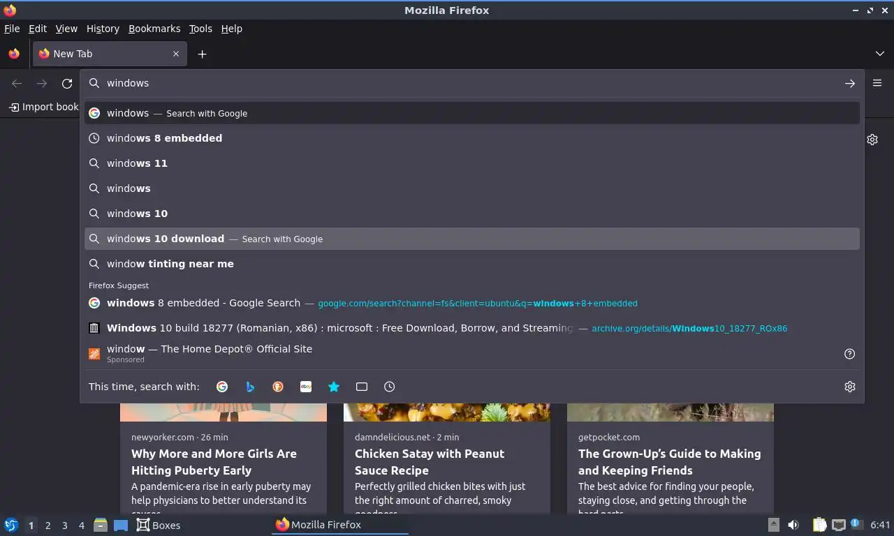Open the History menu
The height and width of the screenshot is (536, 894).
click(103, 29)
